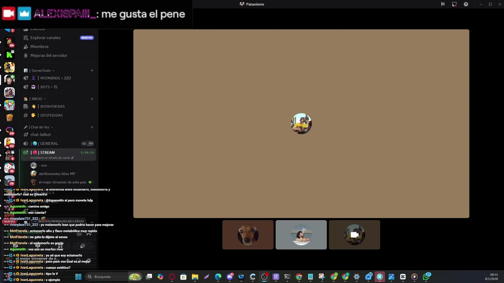Open the server with 24 badge
504x283 pixels.
[9, 130]
